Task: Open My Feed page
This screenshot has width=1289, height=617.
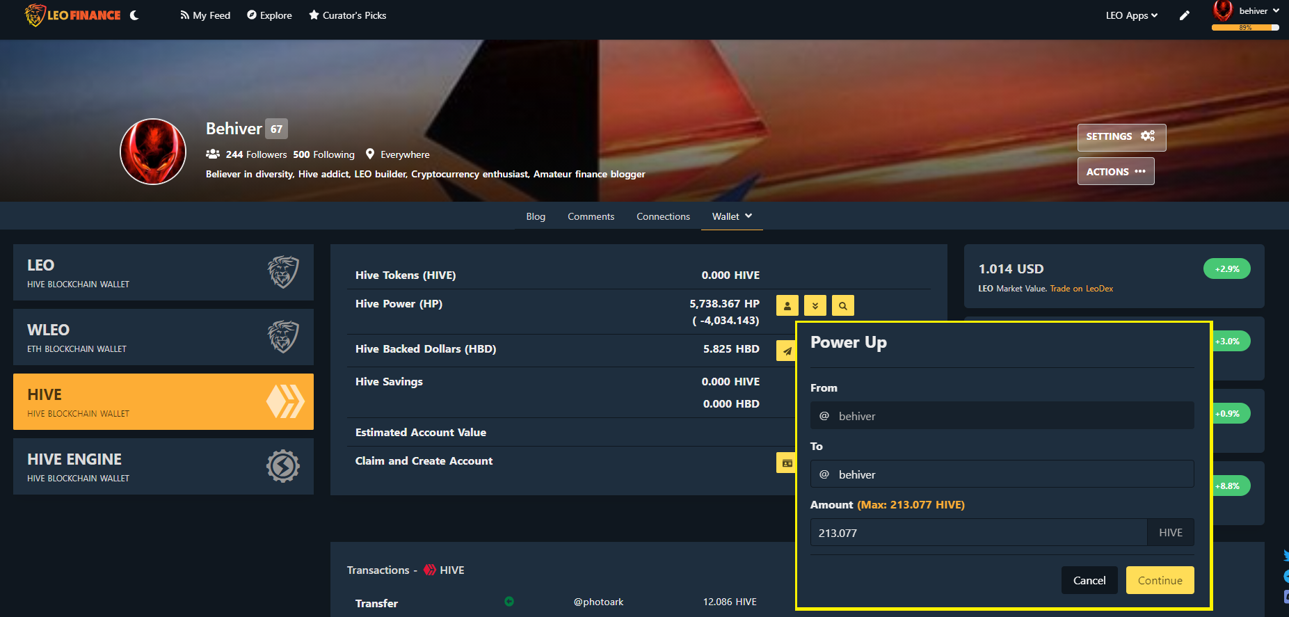Action: point(205,15)
